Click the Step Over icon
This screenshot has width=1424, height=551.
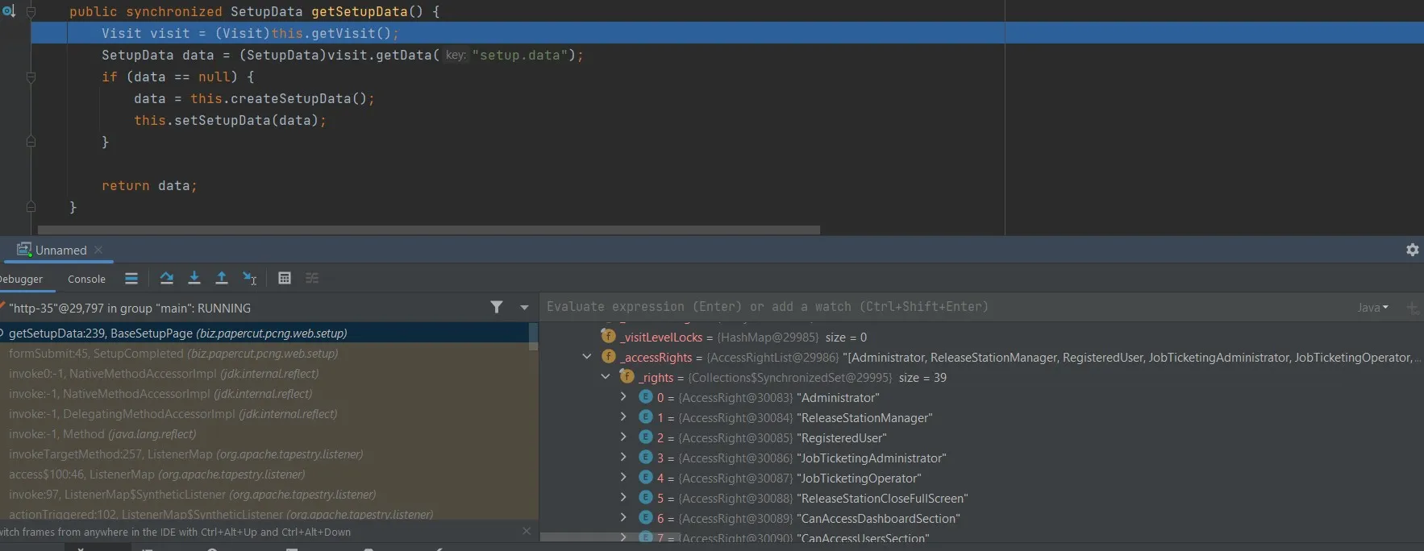[x=167, y=279]
